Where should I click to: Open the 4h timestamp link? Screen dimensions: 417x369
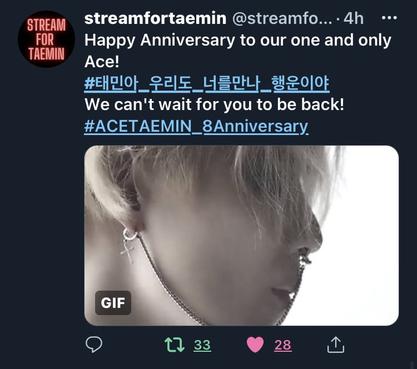pyautogui.click(x=354, y=18)
